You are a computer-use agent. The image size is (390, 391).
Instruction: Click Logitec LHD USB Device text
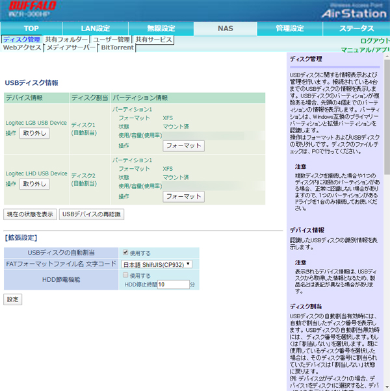click(x=36, y=173)
